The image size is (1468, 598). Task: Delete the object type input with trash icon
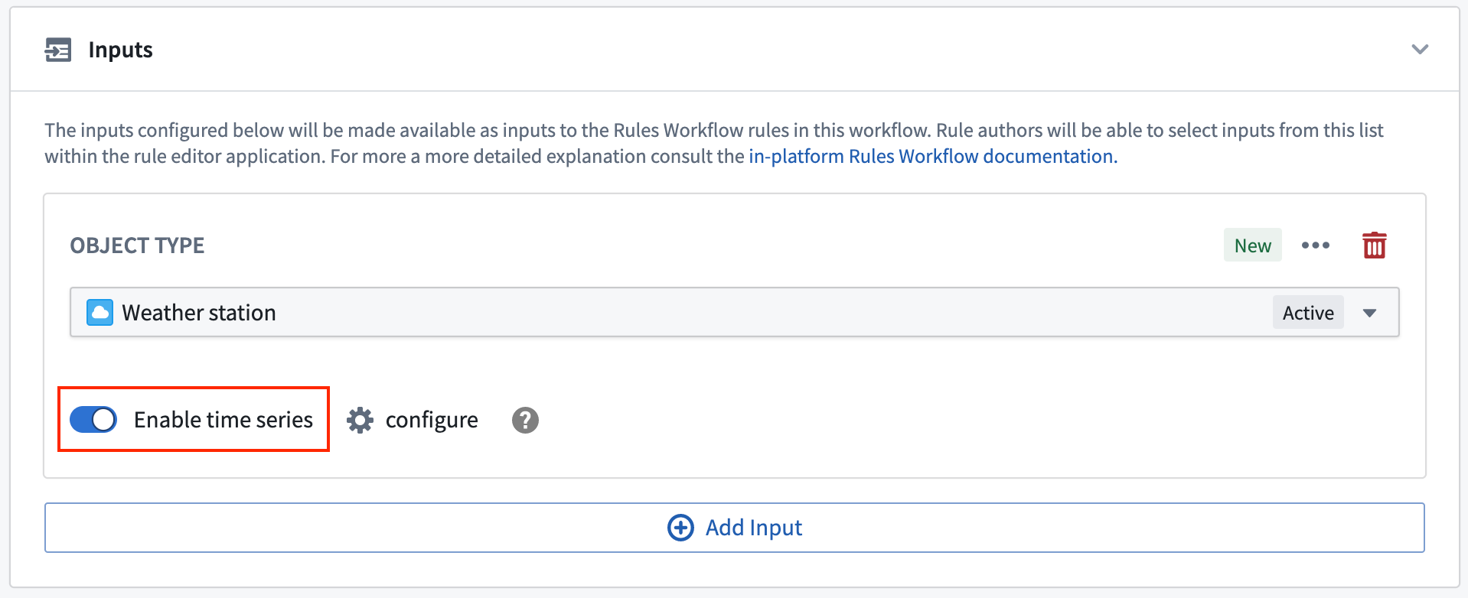coord(1375,245)
